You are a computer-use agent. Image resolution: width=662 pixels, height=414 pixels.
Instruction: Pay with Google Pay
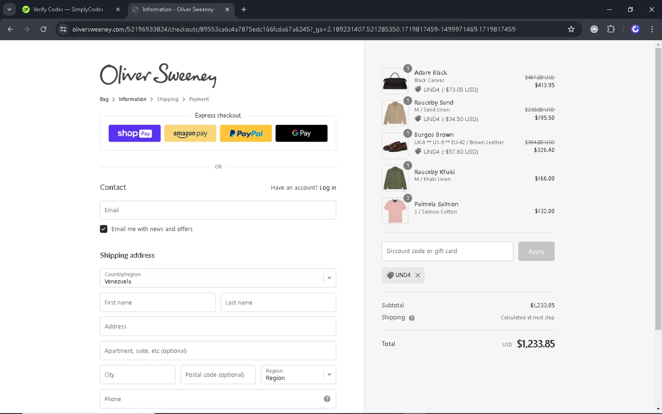point(301,133)
